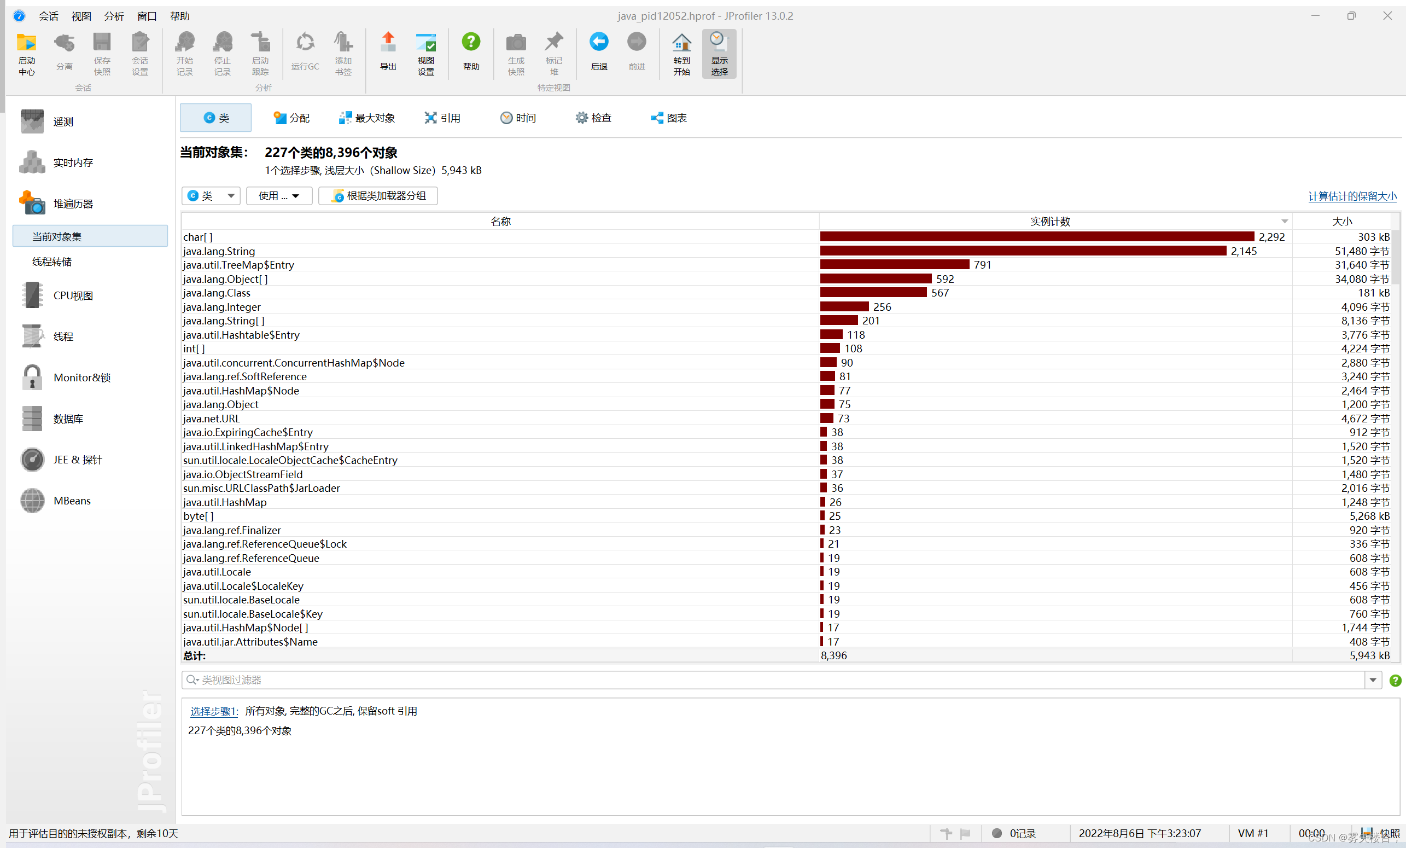The width and height of the screenshot is (1406, 848).
Task: Click the green filter help icon
Action: click(x=1395, y=680)
